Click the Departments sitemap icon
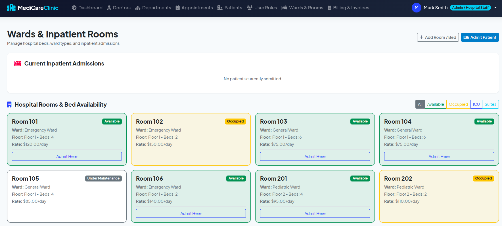 point(138,8)
